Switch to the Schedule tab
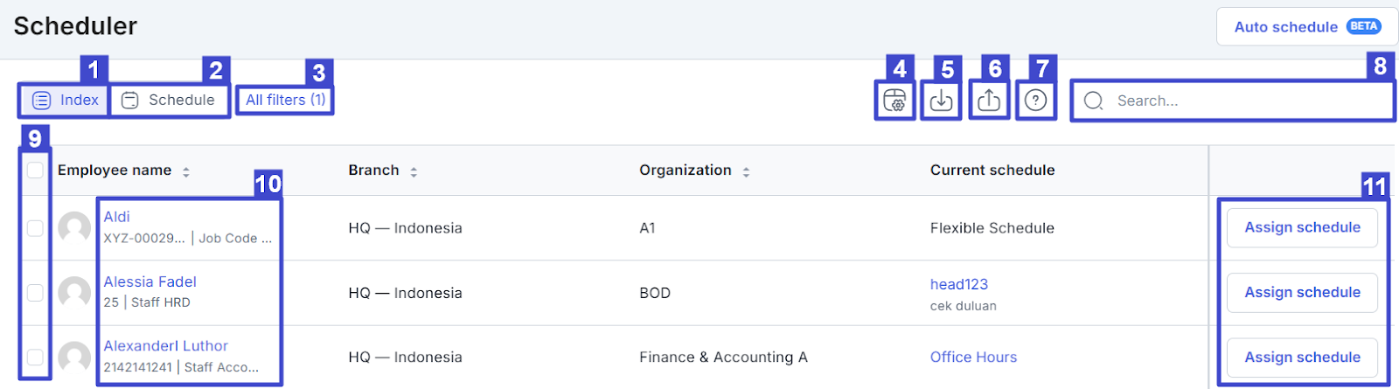Viewport: 1399px width, 389px height. click(x=169, y=101)
